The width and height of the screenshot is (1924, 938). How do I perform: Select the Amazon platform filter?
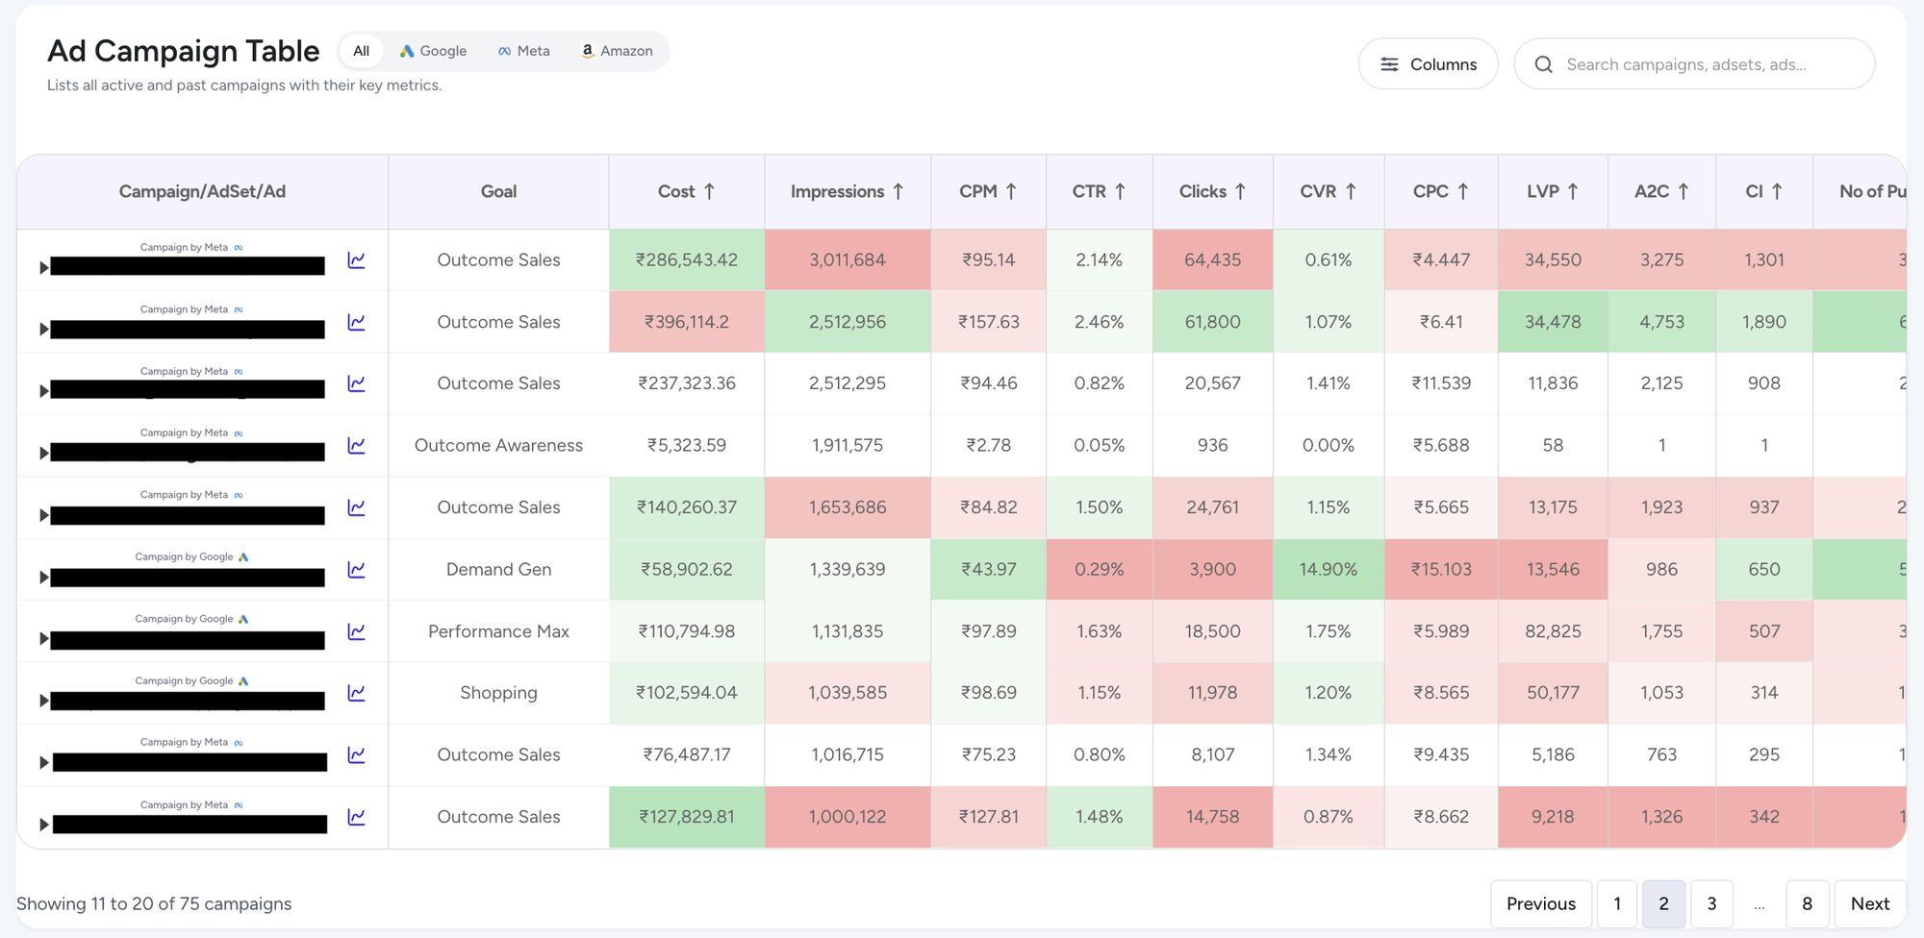click(x=617, y=51)
